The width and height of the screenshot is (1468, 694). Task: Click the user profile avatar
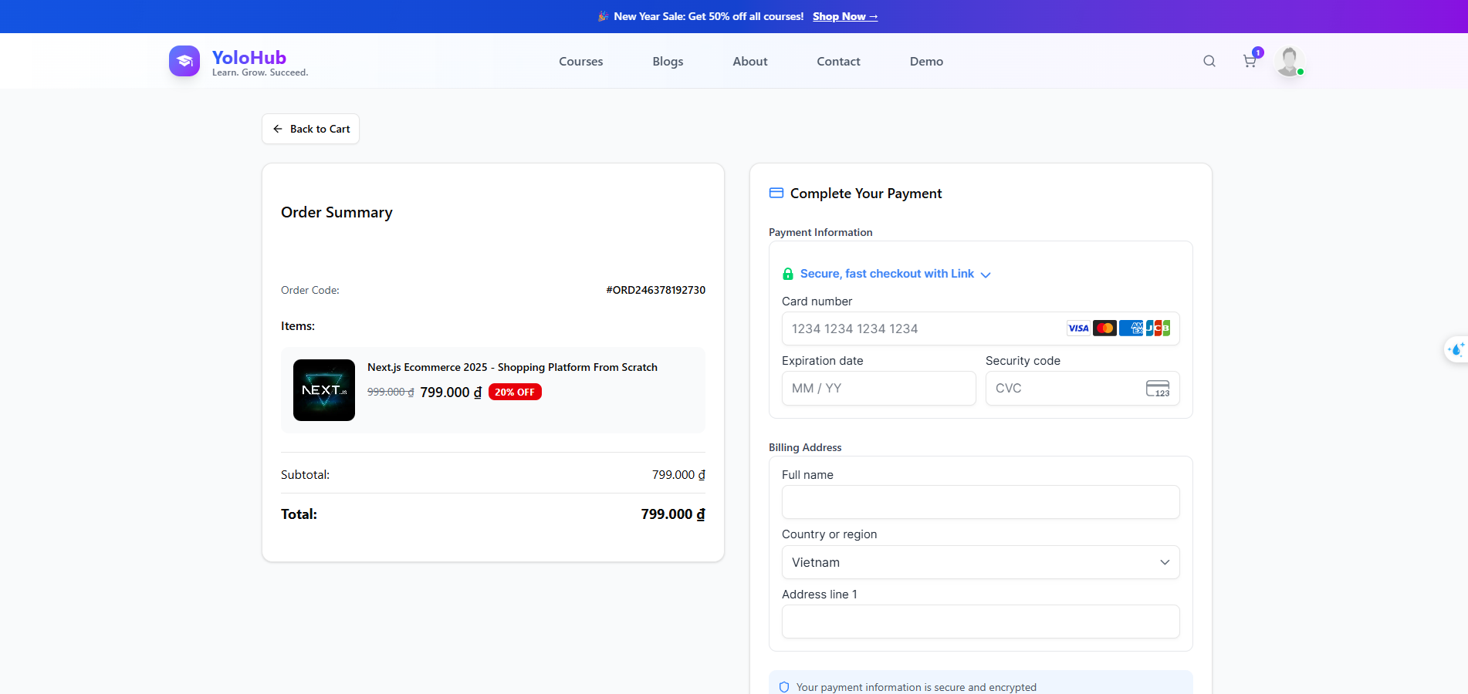(1289, 61)
